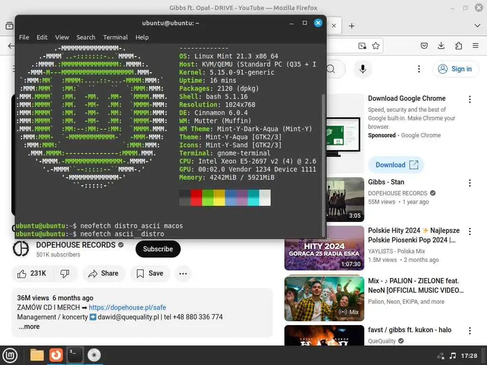This screenshot has width=487, height=365.
Task: Bookmark this page with the star icon
Action: [x=376, y=46]
